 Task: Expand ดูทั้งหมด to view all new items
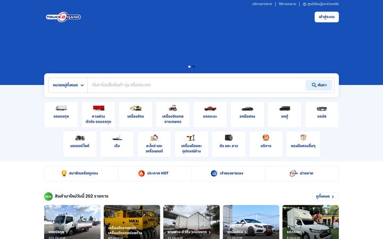click(x=326, y=197)
